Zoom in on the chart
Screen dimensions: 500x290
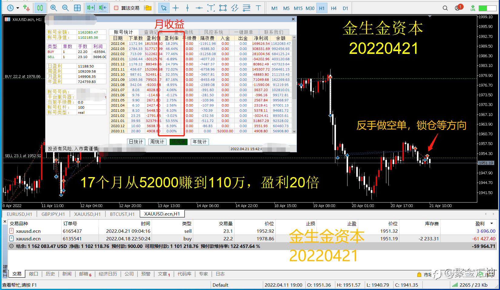(x=54, y=8)
